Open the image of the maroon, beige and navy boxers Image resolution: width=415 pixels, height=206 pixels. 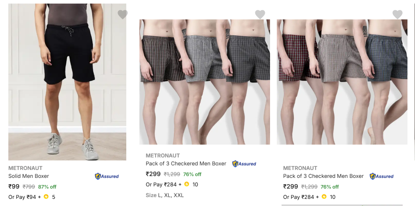342,82
